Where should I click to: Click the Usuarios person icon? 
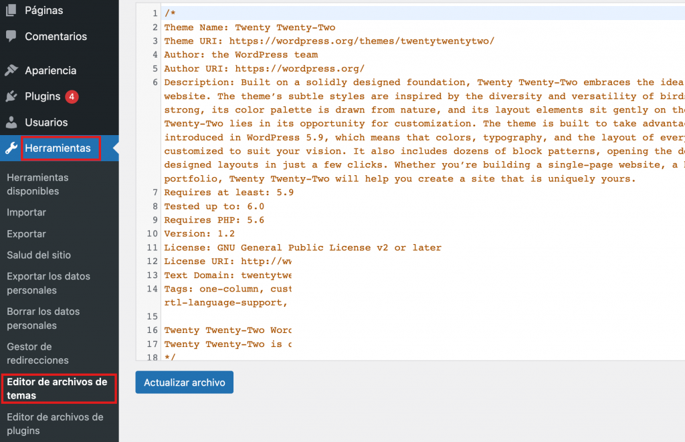click(x=11, y=123)
